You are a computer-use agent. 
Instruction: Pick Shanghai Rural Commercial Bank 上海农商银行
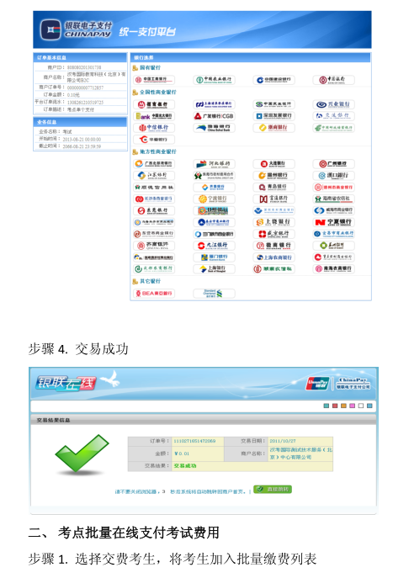(x=274, y=257)
